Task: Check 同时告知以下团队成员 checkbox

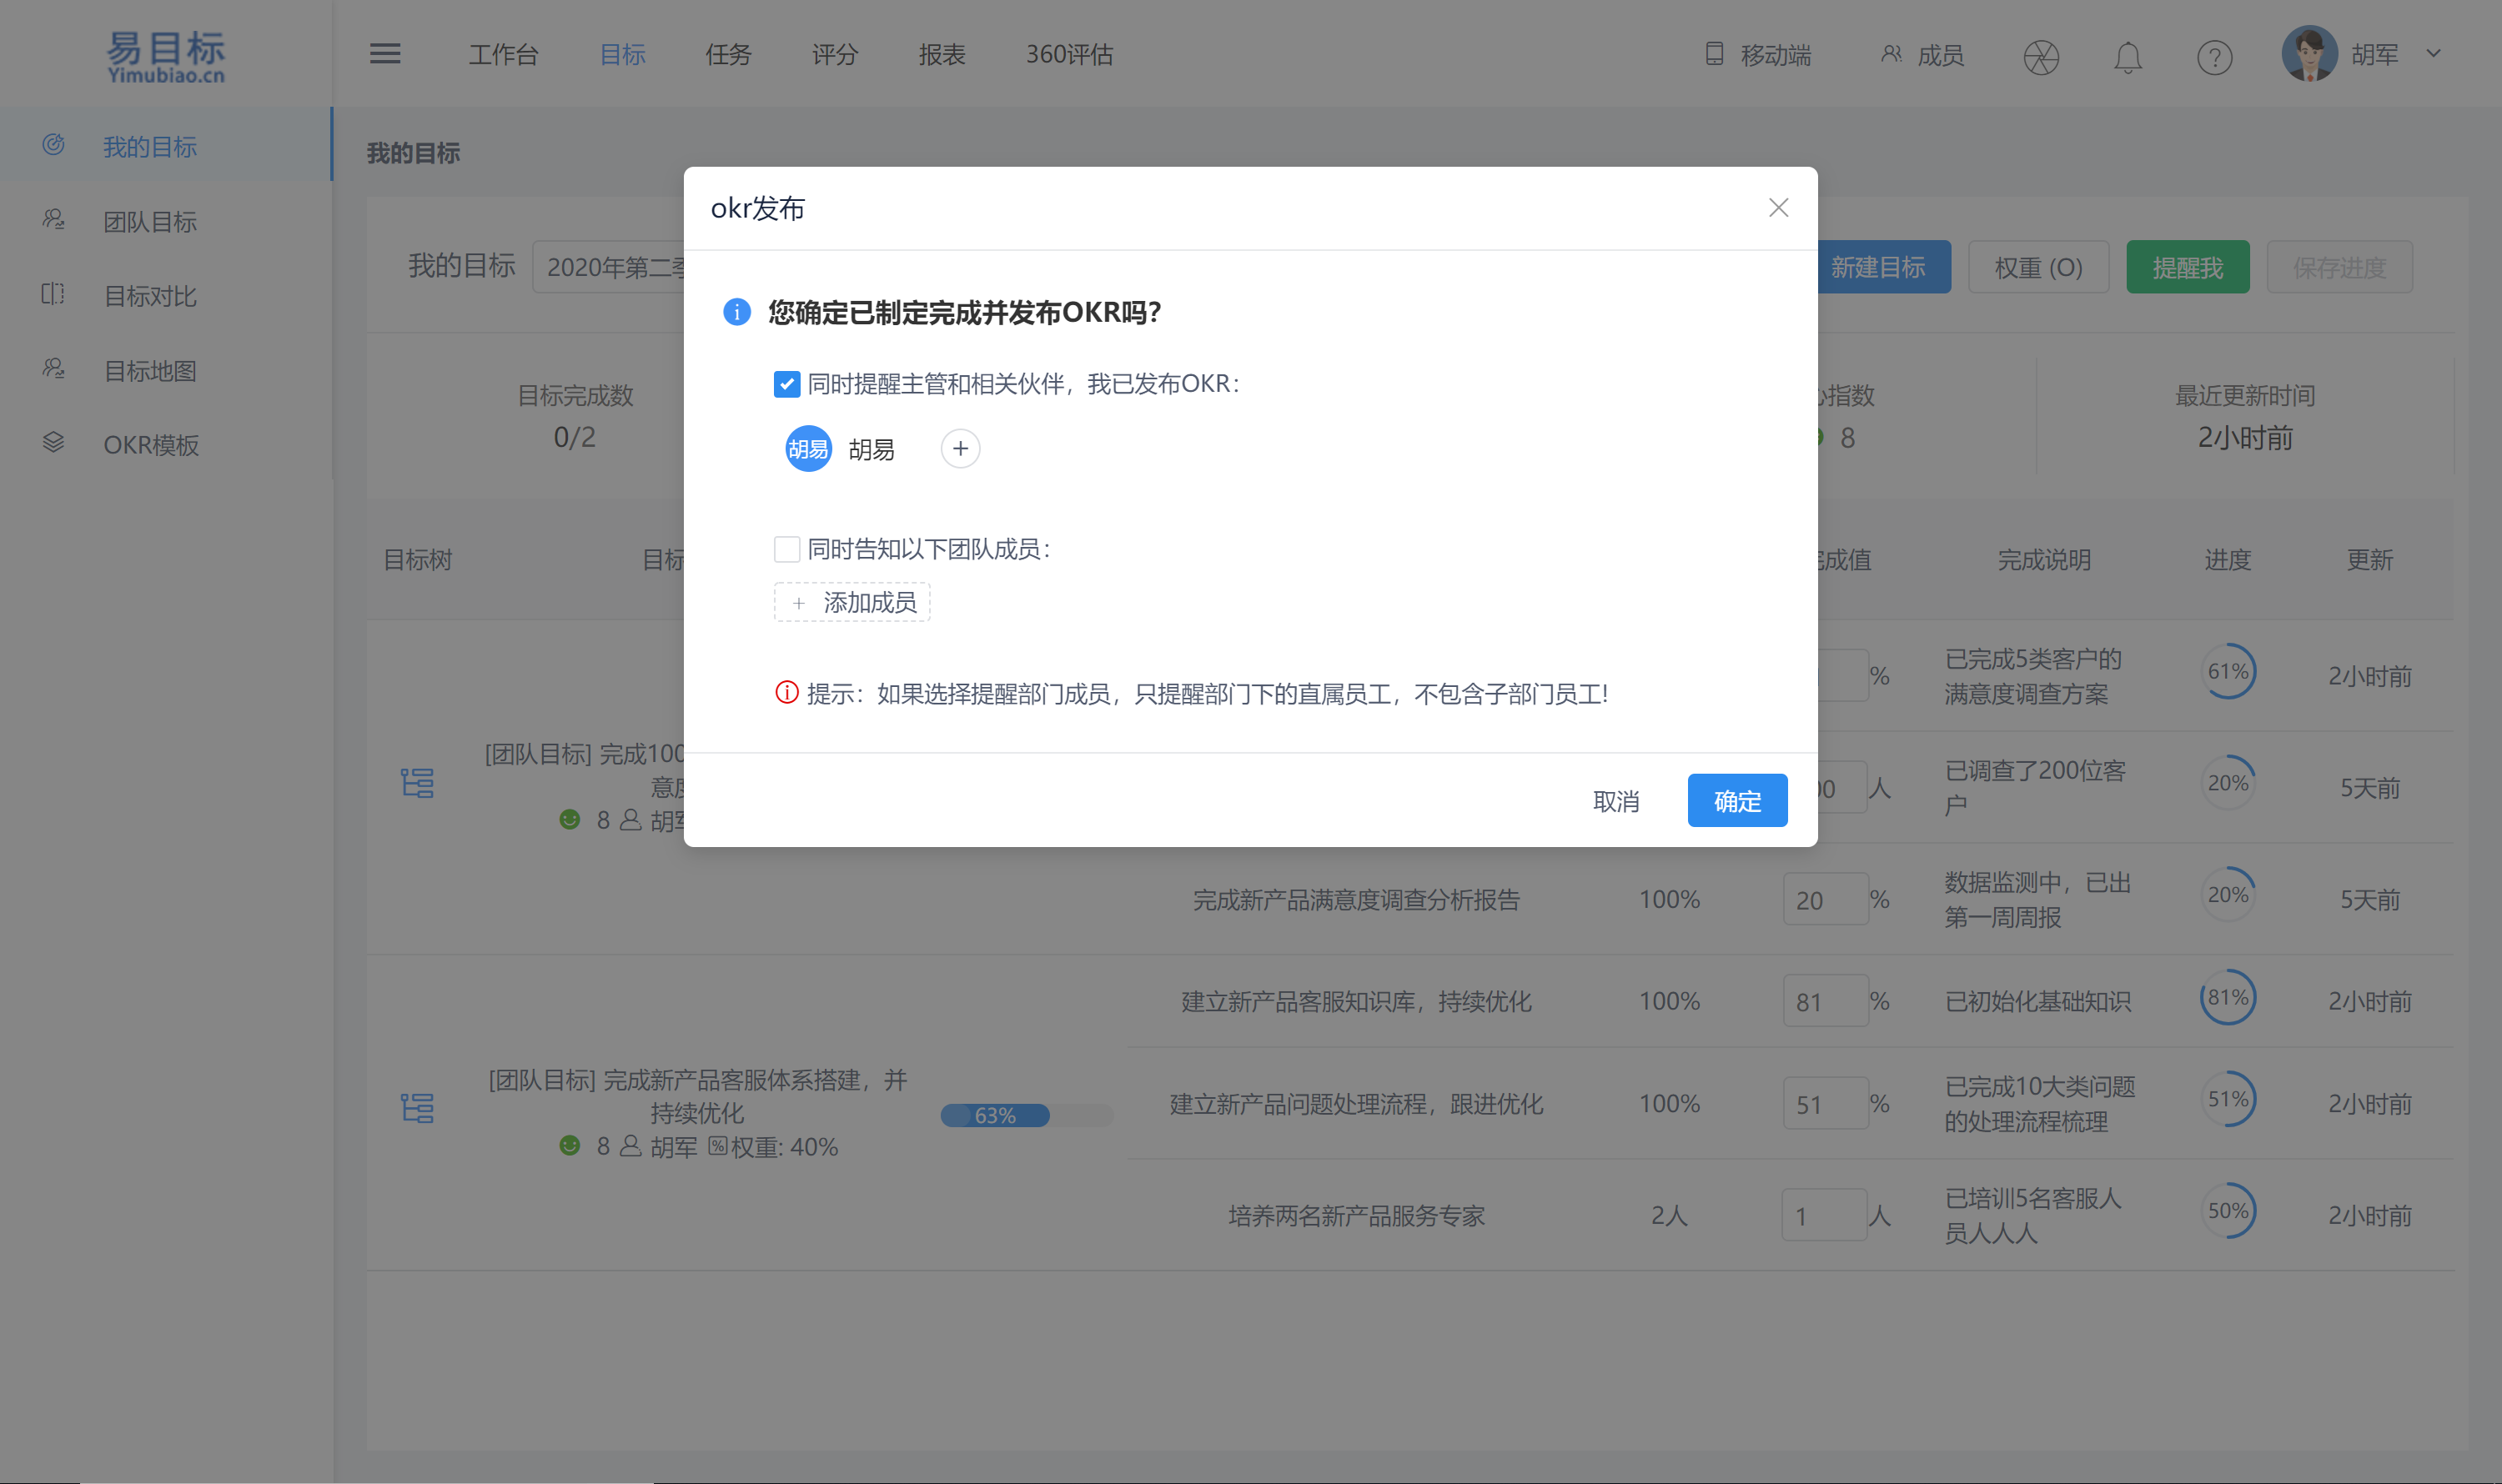Action: pos(786,549)
